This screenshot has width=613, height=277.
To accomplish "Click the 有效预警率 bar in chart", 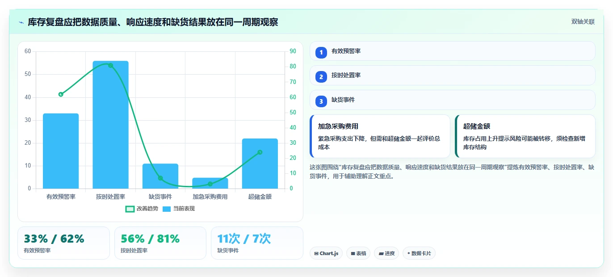I will (61, 151).
